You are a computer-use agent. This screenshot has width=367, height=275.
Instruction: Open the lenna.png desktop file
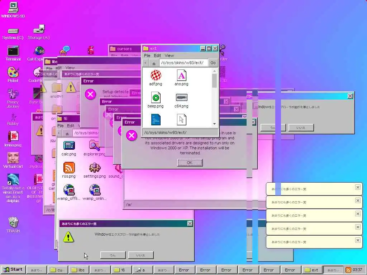[x=13, y=139]
